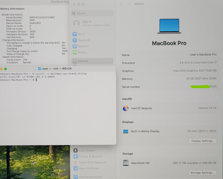Screen dimensions: 223x179
Task: Click the Apple Account avatar icon
Action: (76, 23)
